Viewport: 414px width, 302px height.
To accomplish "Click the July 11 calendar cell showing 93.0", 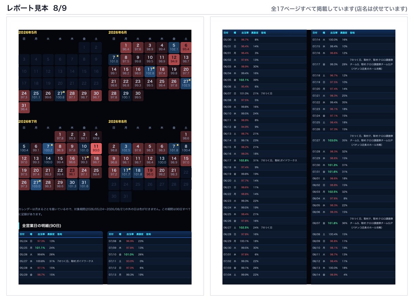I will click(x=96, y=148).
